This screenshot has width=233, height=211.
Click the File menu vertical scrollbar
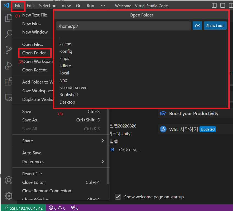pos(108,146)
